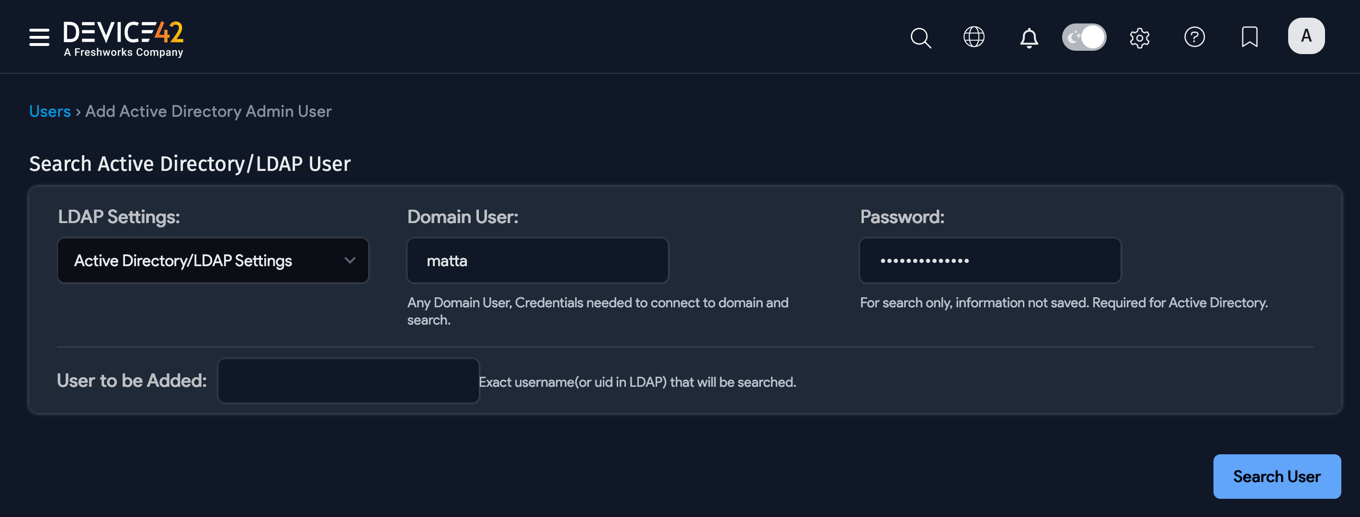Click the Add Active Directory Admin User breadcrumb
Screen dimensions: 1360x517
tap(208, 112)
